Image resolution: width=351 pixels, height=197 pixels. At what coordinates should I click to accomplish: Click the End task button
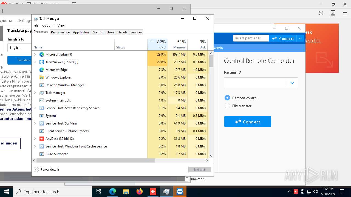[x=200, y=169]
